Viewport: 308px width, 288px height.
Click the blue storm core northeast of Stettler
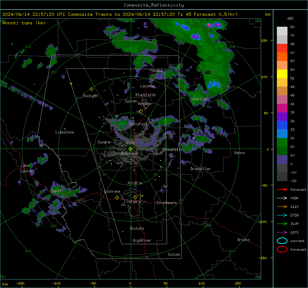coord(214,85)
